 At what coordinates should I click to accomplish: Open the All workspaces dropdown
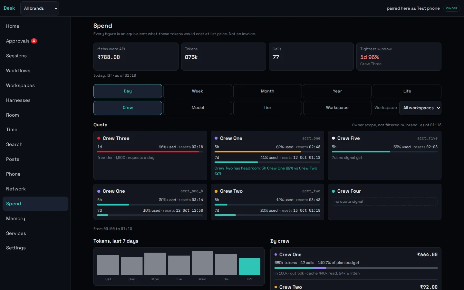(420, 108)
